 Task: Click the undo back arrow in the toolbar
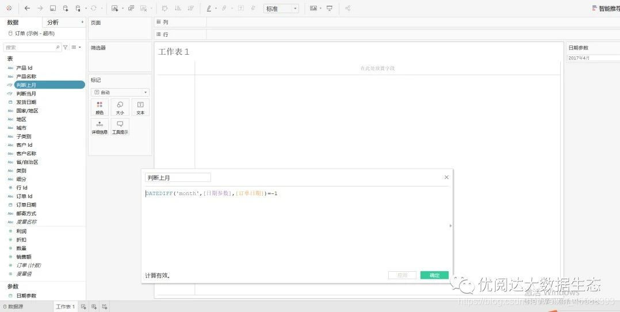(x=27, y=8)
